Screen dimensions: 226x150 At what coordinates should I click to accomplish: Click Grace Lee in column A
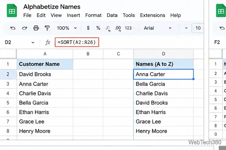click(45, 122)
